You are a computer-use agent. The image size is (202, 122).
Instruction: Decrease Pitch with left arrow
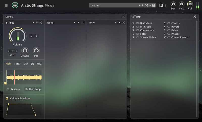click(9, 51)
